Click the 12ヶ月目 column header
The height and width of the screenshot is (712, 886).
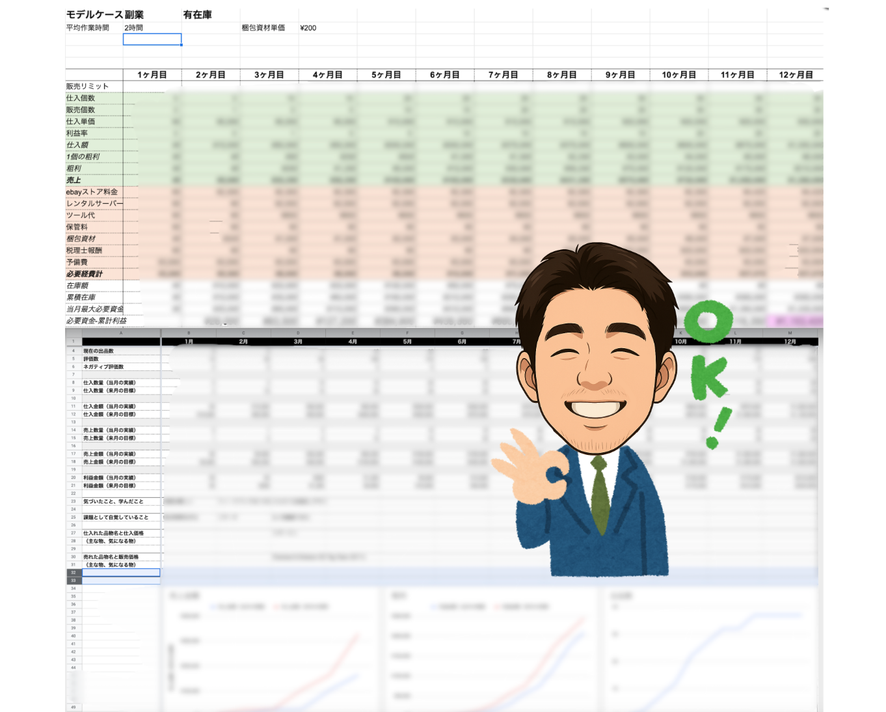[796, 75]
